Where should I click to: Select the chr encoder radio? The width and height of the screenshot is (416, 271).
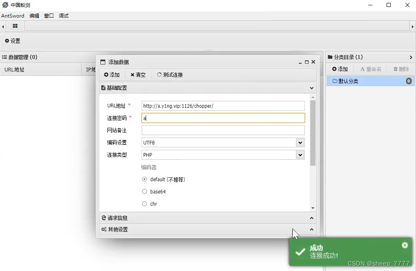[x=145, y=204]
